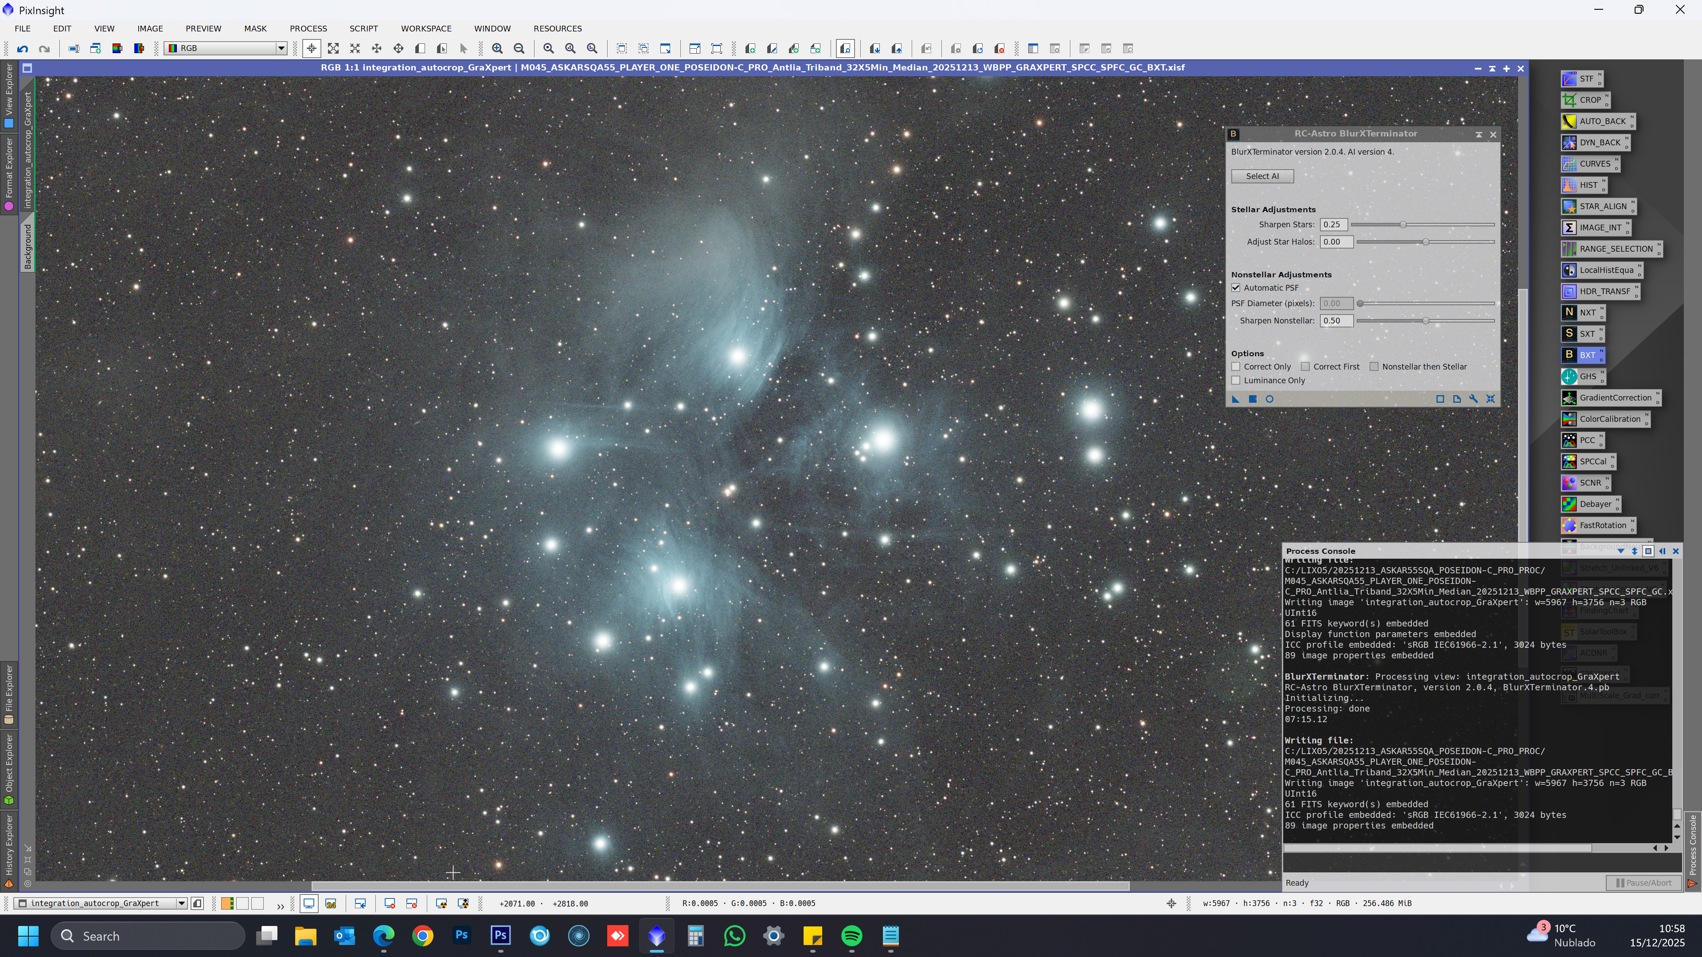Disable the Automatic PSF checkbox
Viewport: 1702px width, 957px height.
click(1236, 288)
